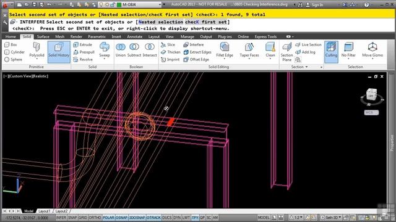This screenshot has width=396, height=222.
Task: Toggle GRID display in status bar
Action: click(x=83, y=218)
